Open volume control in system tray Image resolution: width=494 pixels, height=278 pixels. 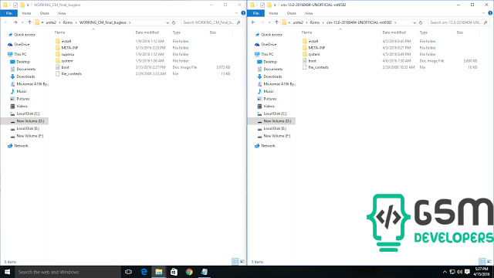pyautogui.click(x=460, y=272)
